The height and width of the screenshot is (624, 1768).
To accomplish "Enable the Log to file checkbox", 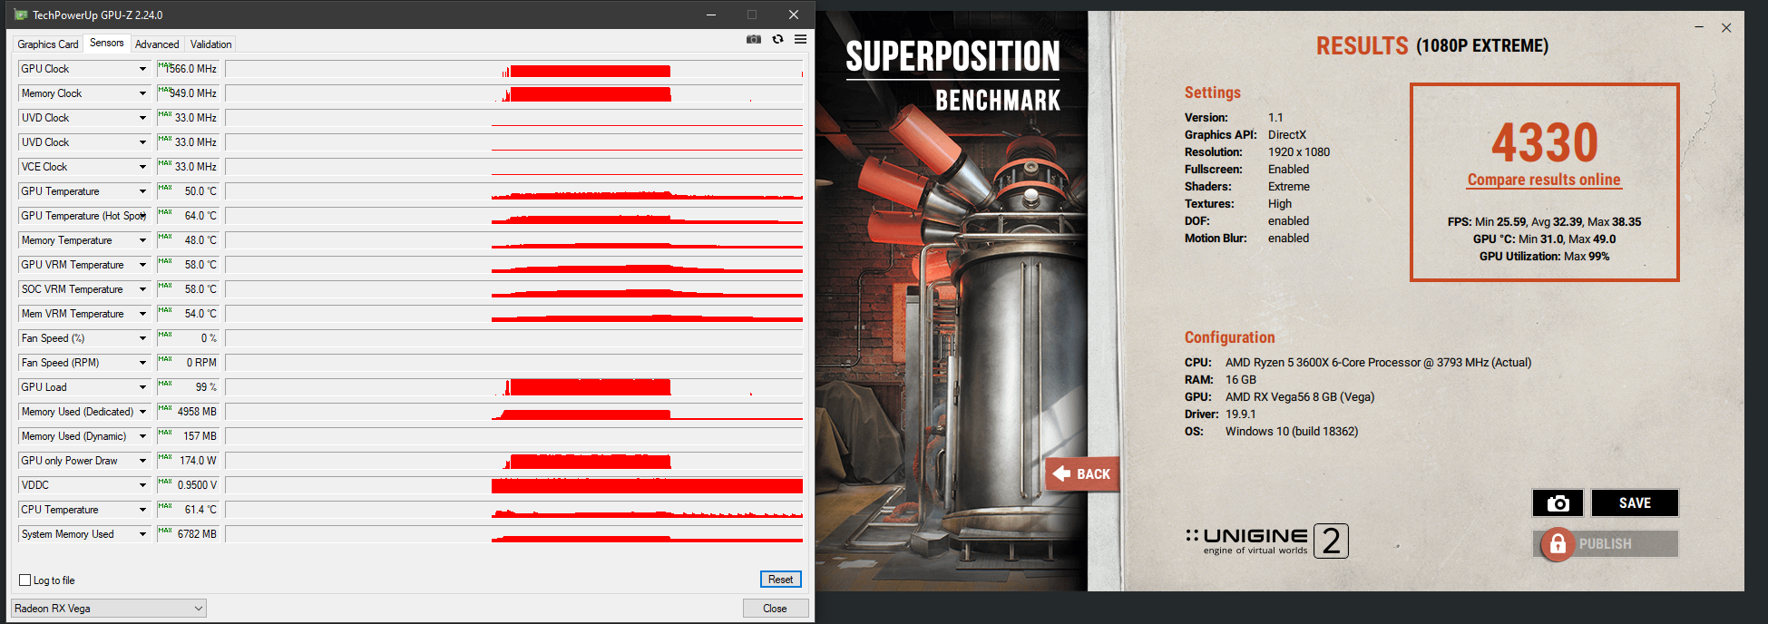I will tap(25, 580).
